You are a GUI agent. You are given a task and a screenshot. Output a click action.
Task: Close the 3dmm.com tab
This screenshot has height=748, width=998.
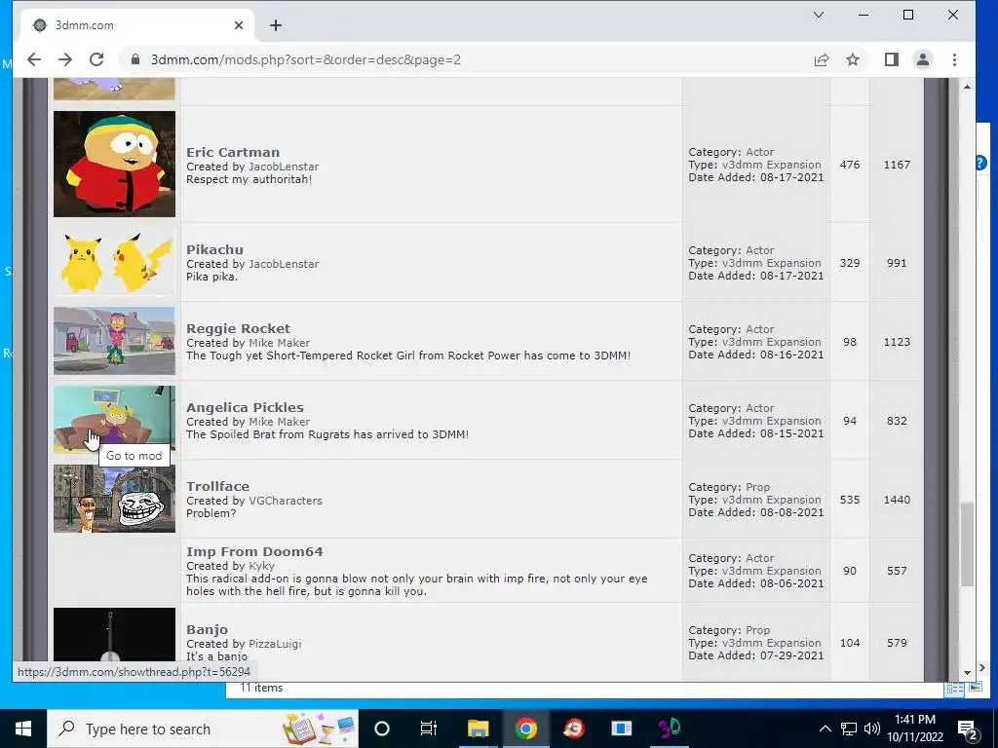click(239, 25)
